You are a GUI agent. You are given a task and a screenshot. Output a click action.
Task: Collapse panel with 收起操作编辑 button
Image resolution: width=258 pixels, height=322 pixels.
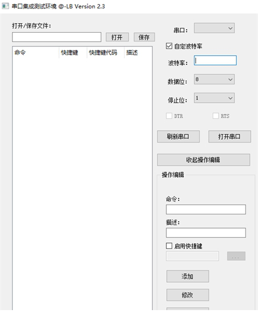(204, 160)
